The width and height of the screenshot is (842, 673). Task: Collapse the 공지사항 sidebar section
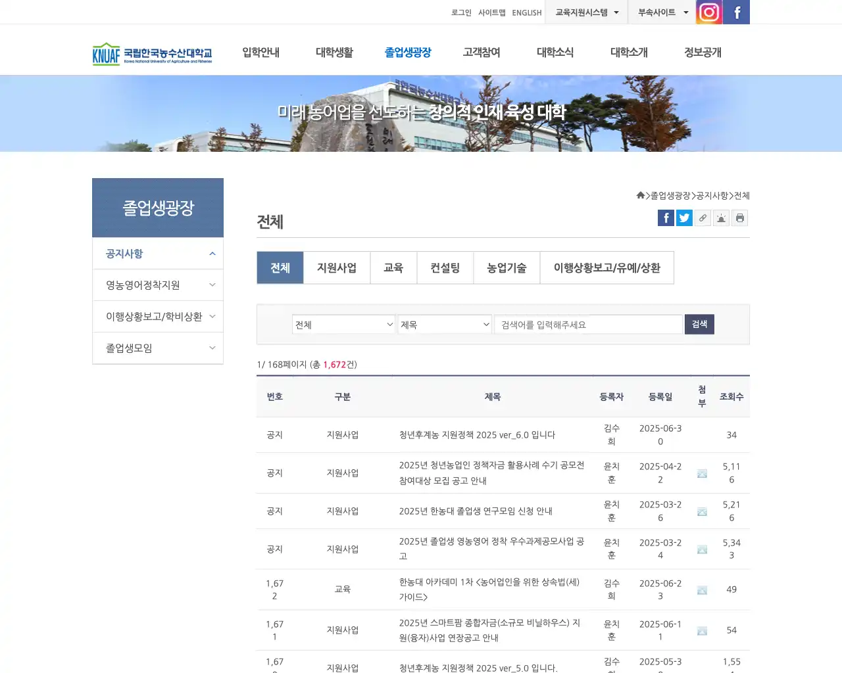tap(158, 254)
